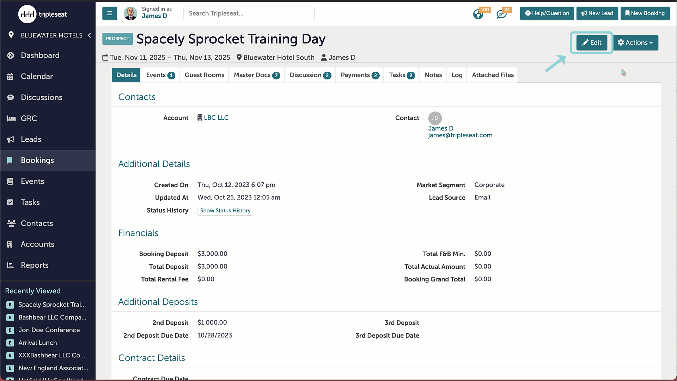Image resolution: width=677 pixels, height=381 pixels.
Task: Open messages via the chat bubble icon
Action: pos(501,14)
